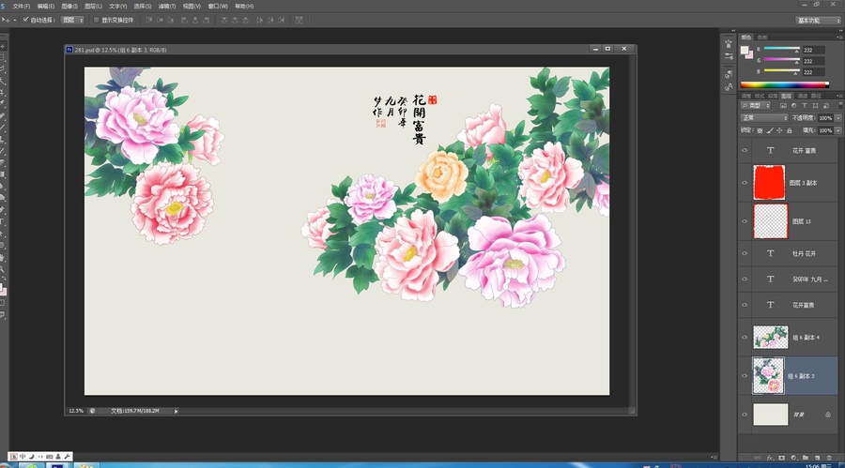The height and width of the screenshot is (468, 845).
Task: Lock transparent pixels icon
Action: coord(760,130)
